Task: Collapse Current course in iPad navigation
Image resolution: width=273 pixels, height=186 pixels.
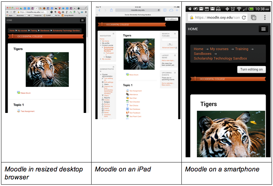Action: click(x=101, y=45)
